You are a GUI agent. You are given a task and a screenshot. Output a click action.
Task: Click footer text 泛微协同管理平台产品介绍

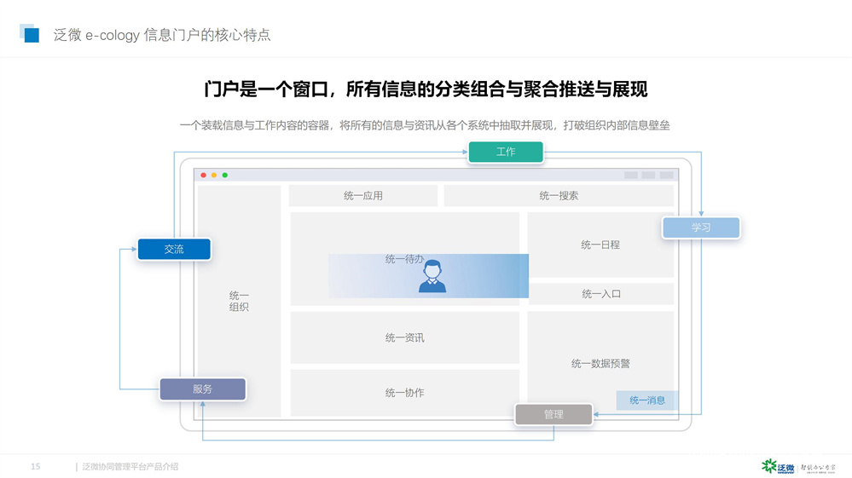(130, 467)
